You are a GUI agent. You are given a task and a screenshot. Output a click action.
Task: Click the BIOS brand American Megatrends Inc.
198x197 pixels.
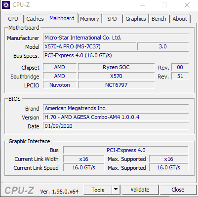click(116, 108)
